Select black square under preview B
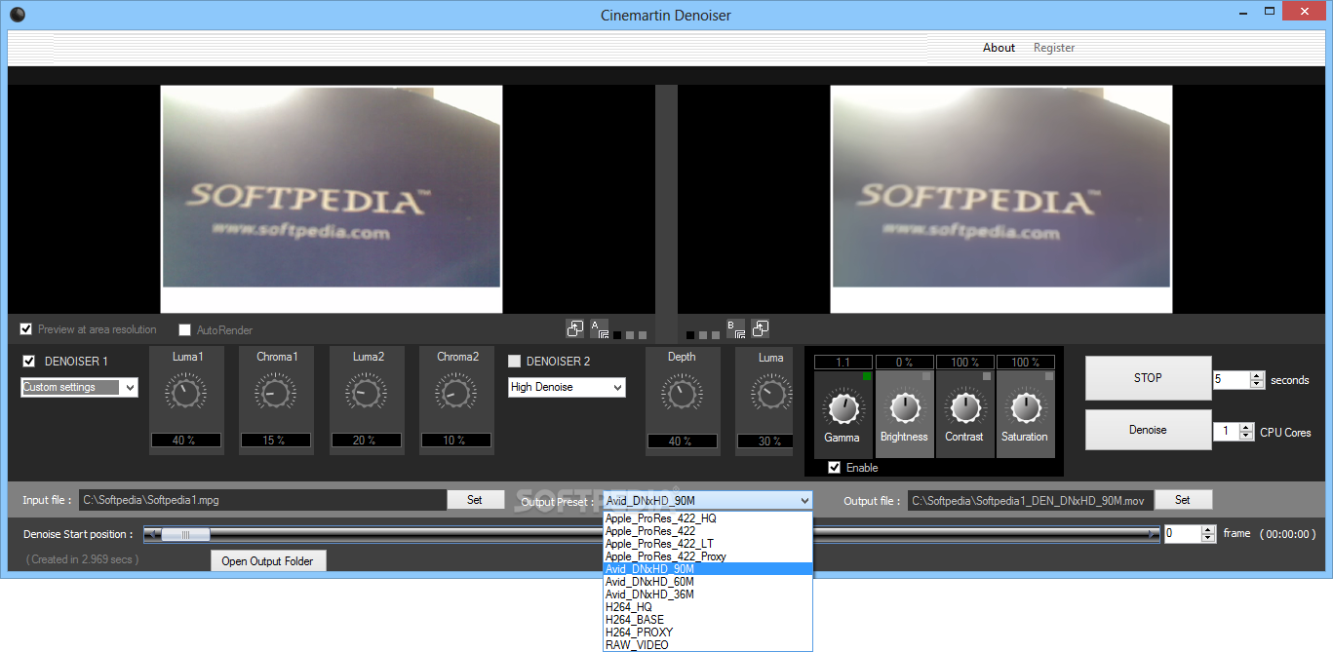 690,335
